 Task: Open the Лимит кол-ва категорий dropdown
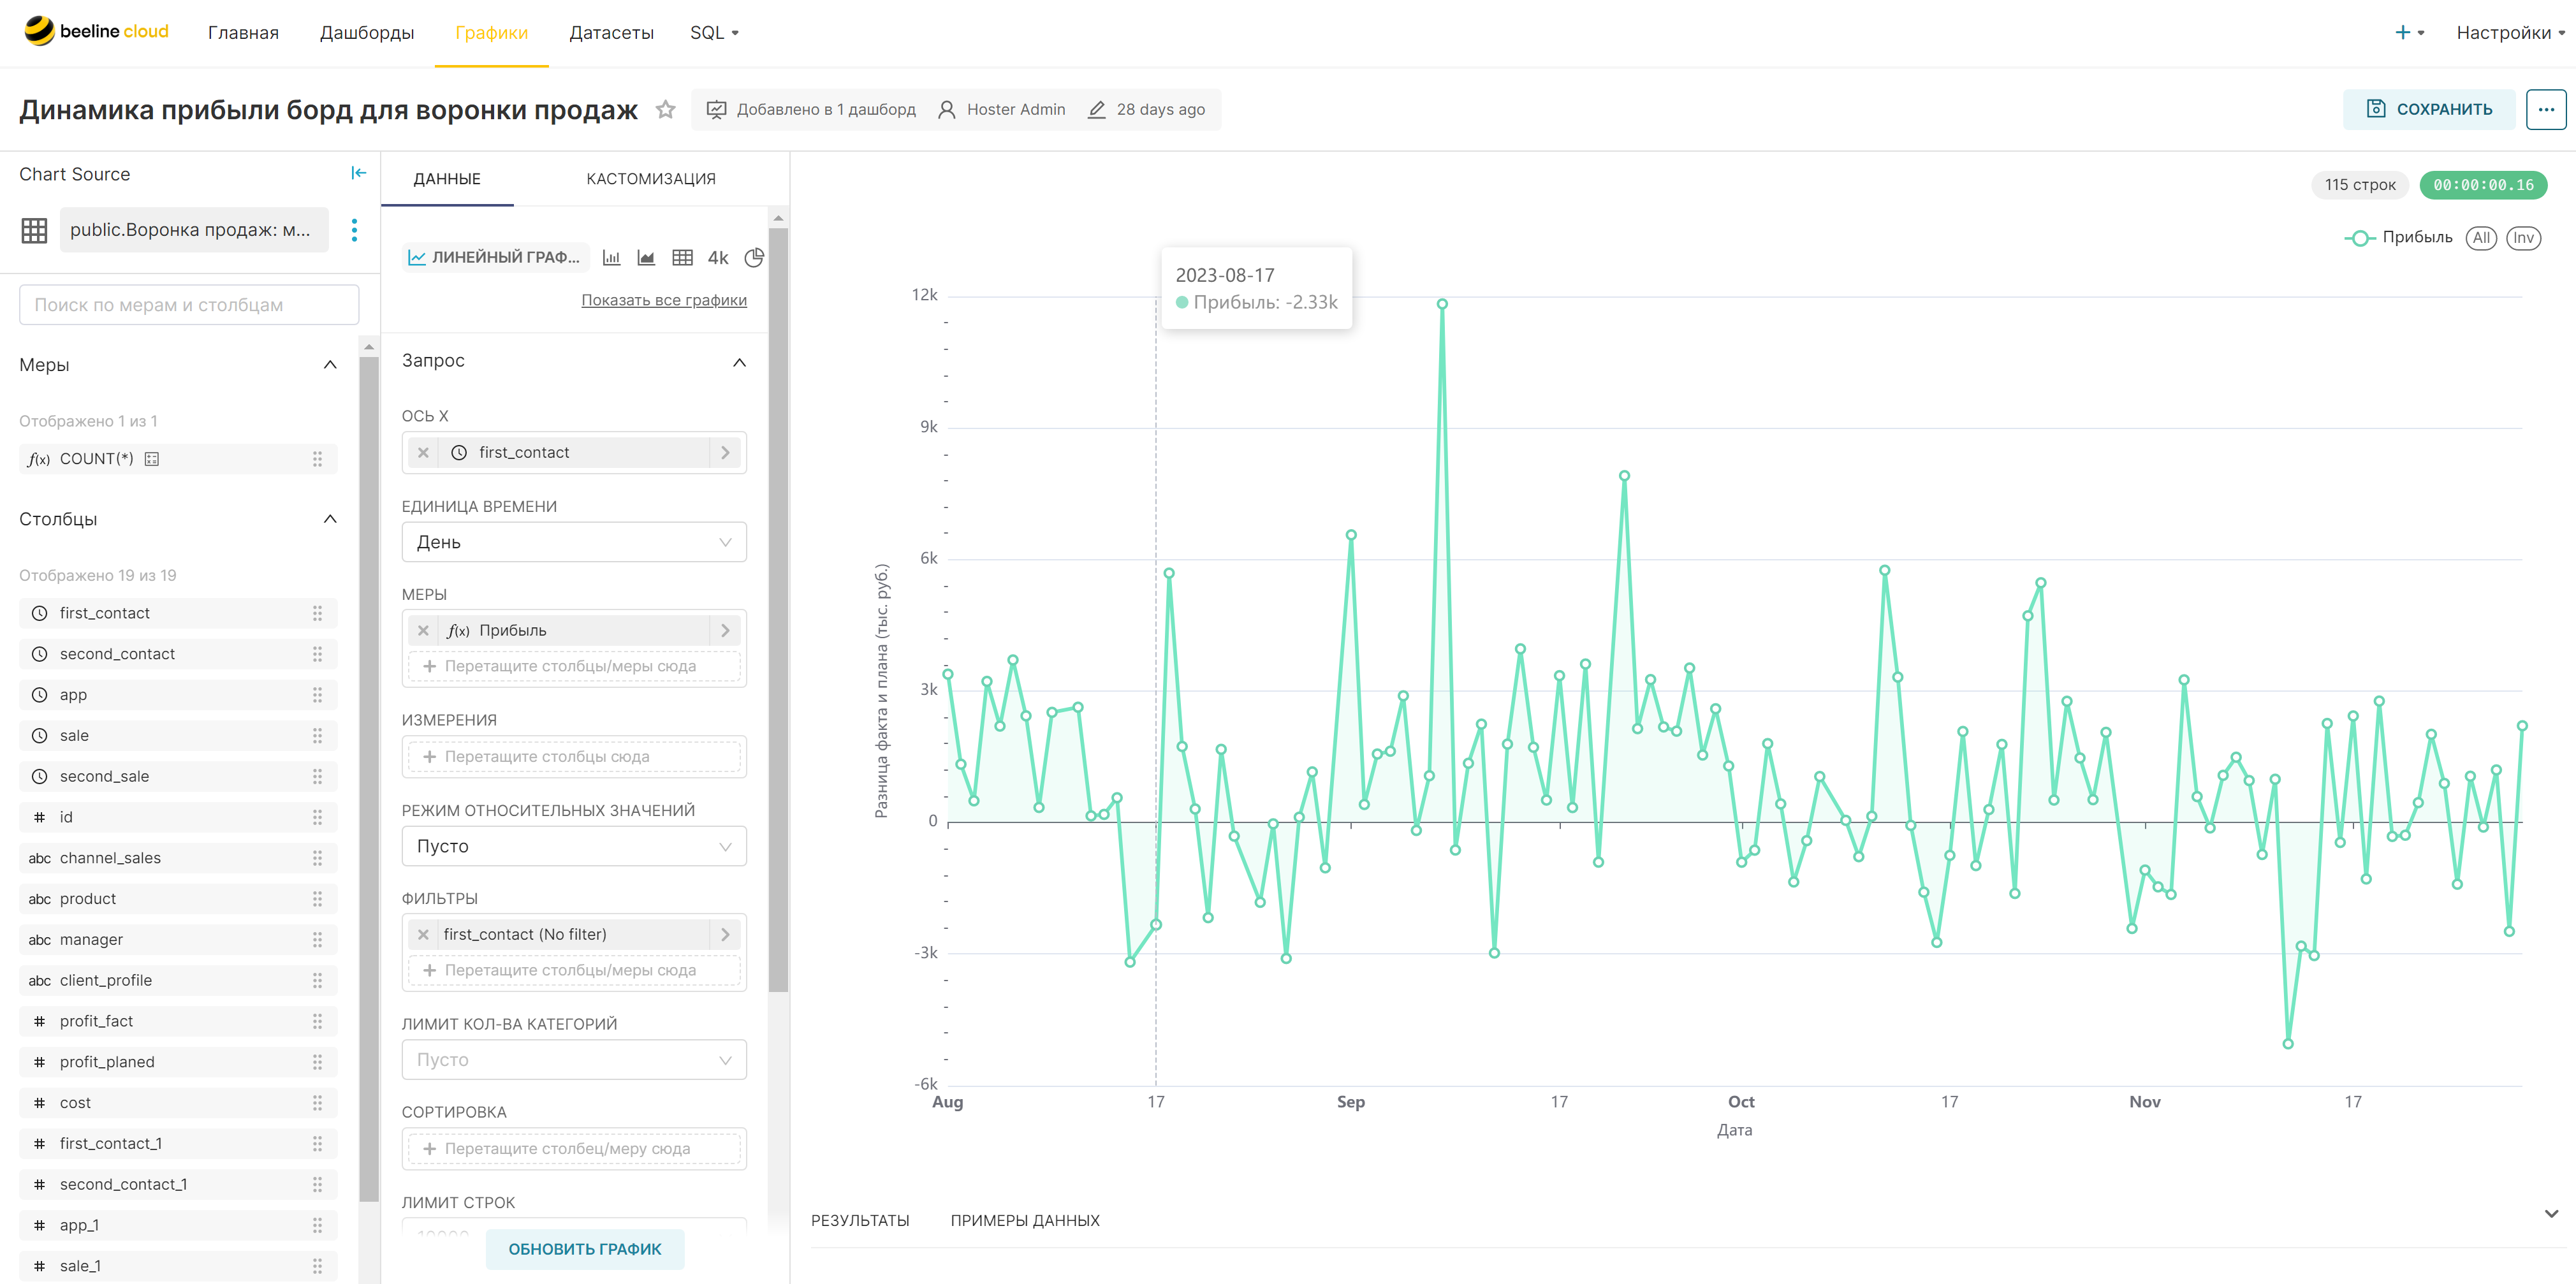(x=574, y=1060)
